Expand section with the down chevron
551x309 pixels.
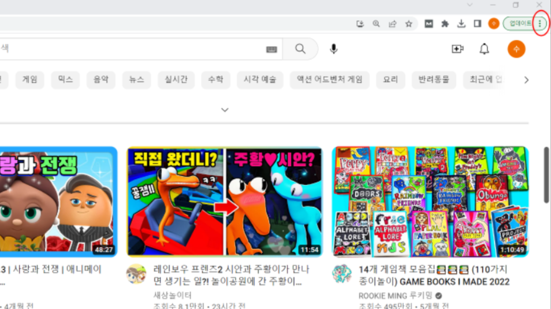point(225,110)
